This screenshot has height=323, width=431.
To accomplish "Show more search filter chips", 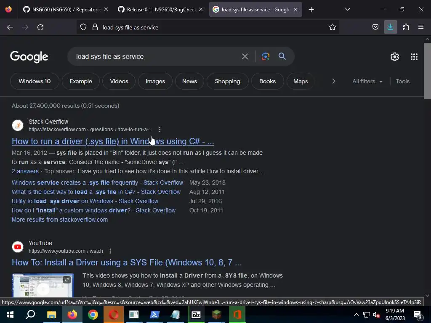I will point(334,81).
